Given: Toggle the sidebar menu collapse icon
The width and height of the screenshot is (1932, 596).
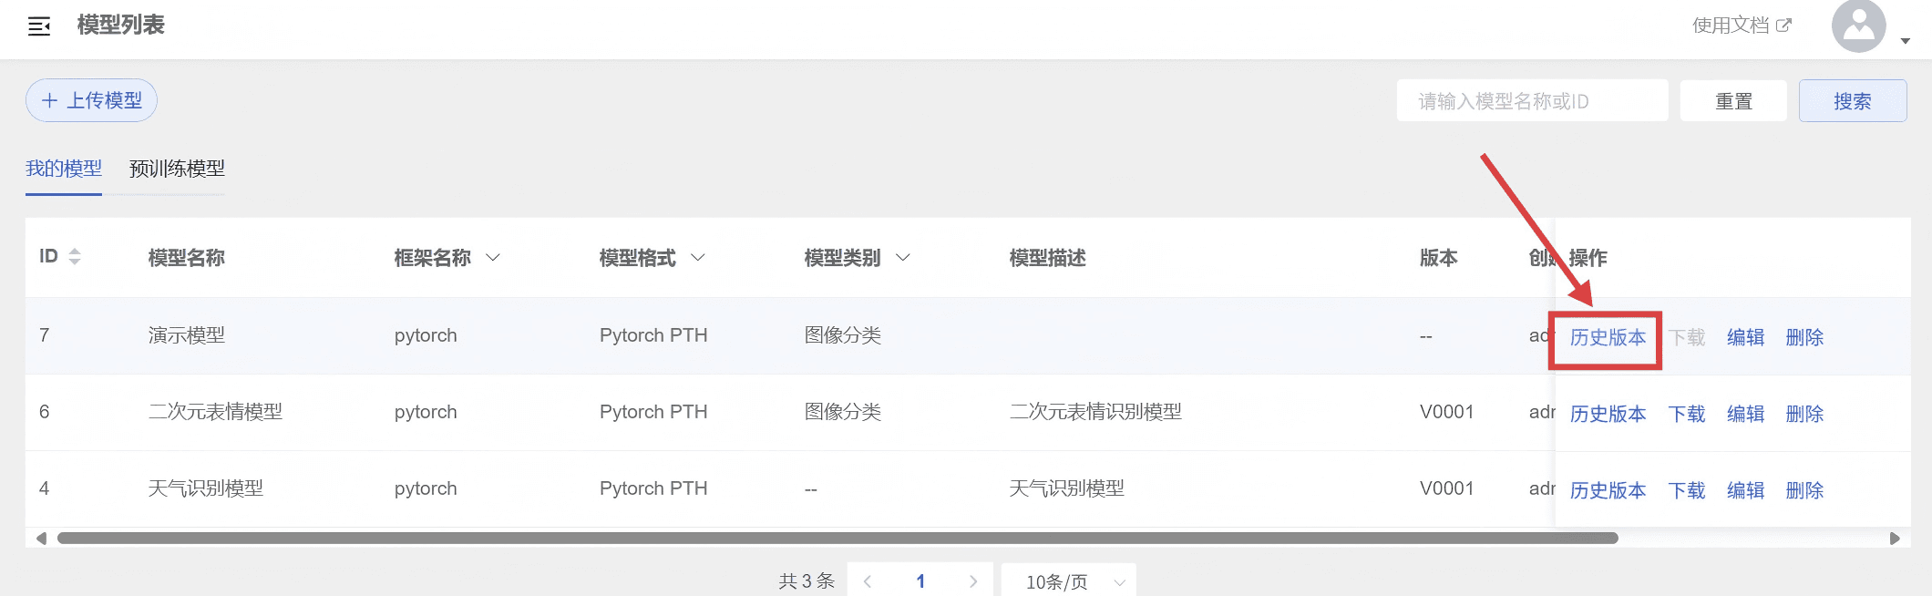Looking at the screenshot, I should [x=39, y=26].
